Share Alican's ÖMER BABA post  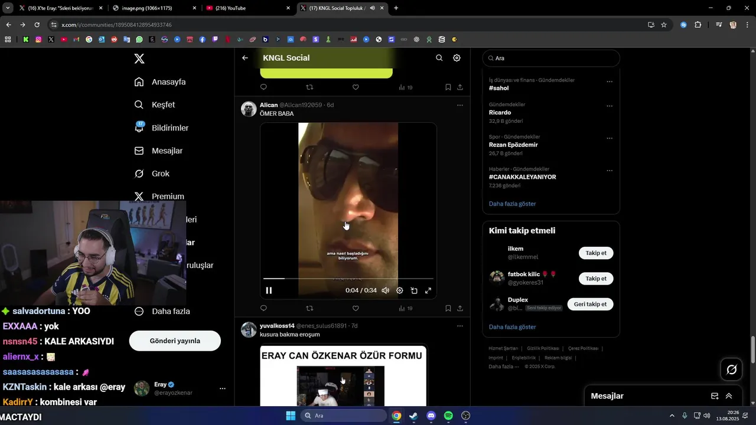click(460, 308)
